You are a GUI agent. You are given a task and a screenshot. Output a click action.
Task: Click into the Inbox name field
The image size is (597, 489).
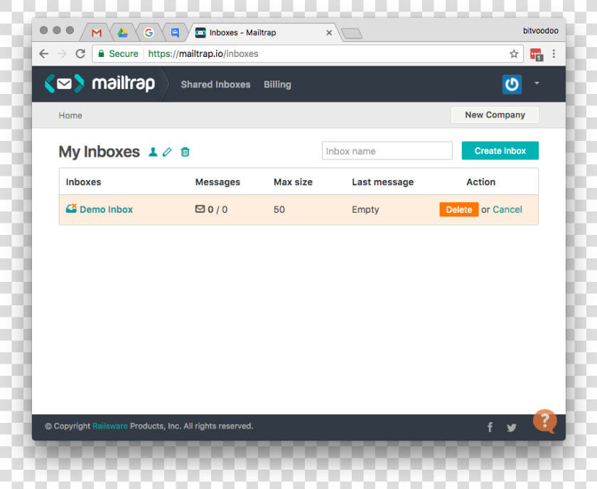[387, 151]
